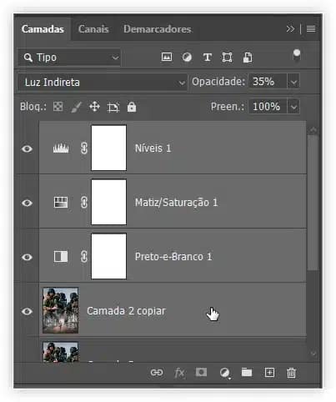Expand panel with double-arrow icon
This screenshot has height=402, width=336.
point(290,29)
